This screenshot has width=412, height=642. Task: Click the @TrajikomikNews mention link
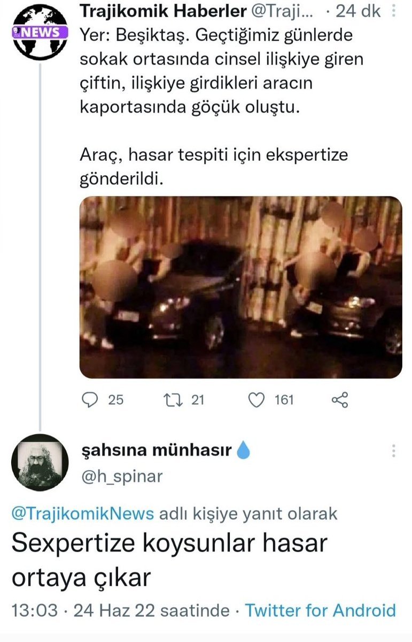pyautogui.click(x=82, y=514)
